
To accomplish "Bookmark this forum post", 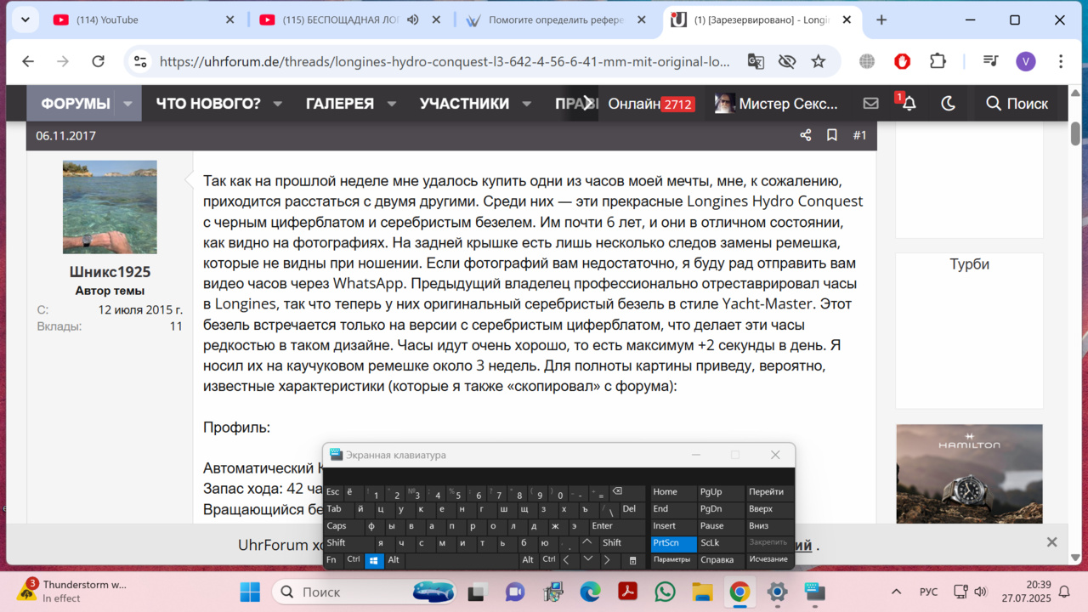I will [832, 135].
